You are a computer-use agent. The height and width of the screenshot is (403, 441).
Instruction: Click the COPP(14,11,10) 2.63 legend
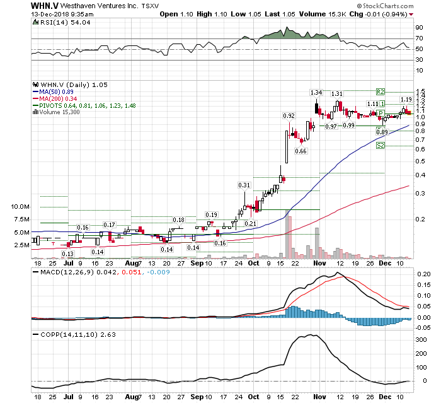[78, 334]
